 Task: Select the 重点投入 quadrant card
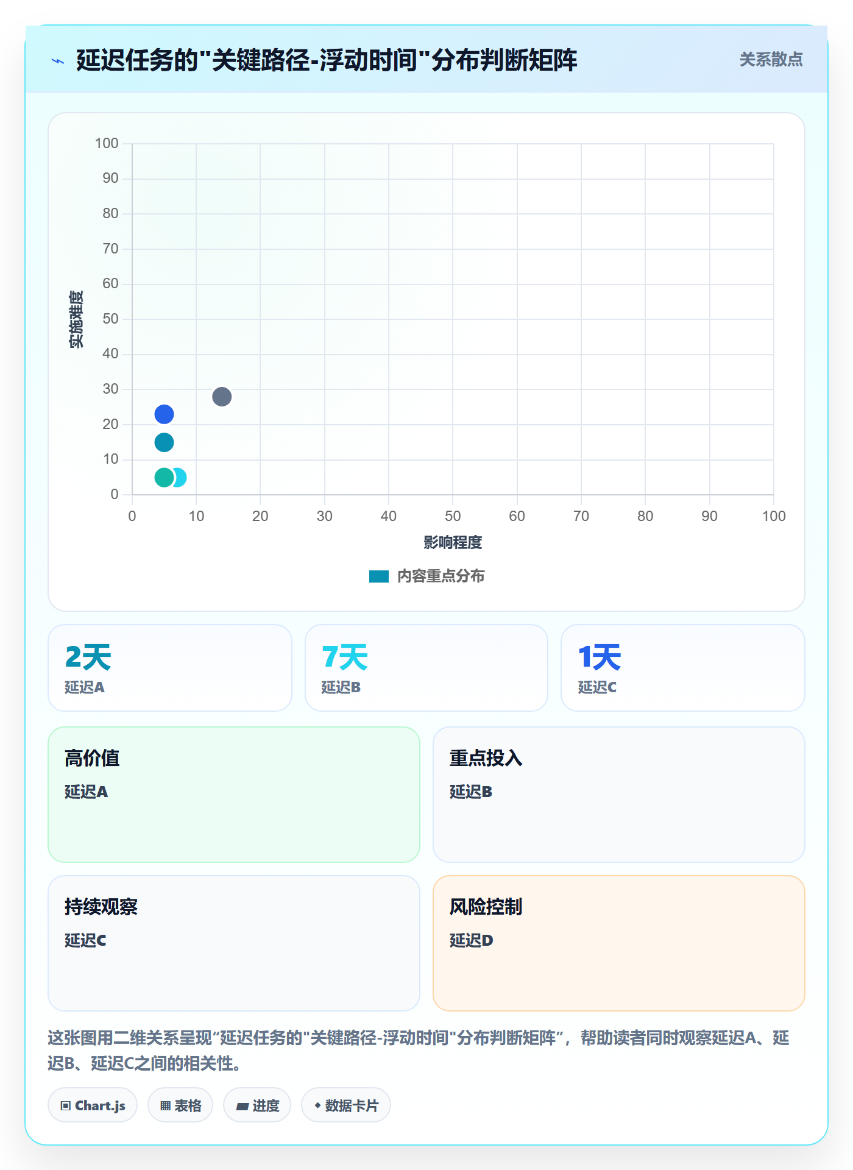(619, 795)
